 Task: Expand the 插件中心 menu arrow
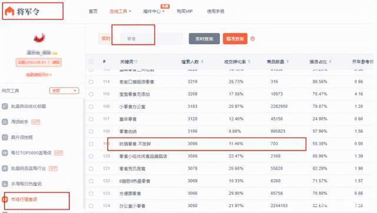pyautogui.click(x=163, y=11)
